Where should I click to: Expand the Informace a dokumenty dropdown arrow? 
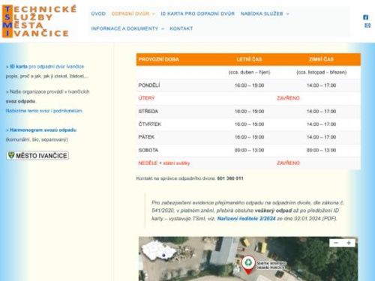[163, 28]
